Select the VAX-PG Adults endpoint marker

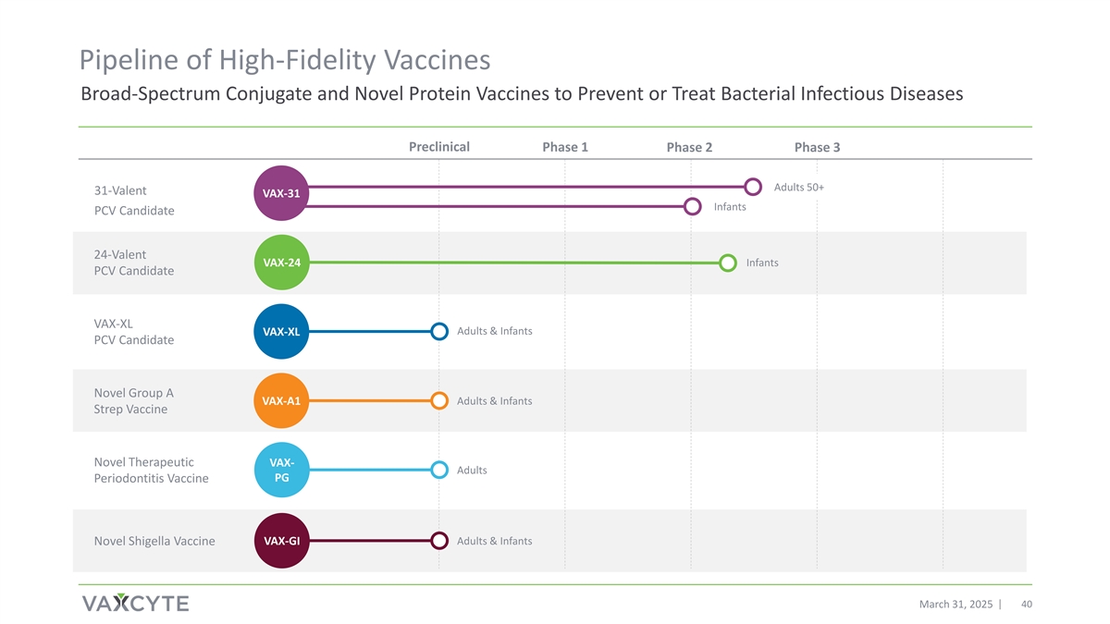pyautogui.click(x=440, y=470)
